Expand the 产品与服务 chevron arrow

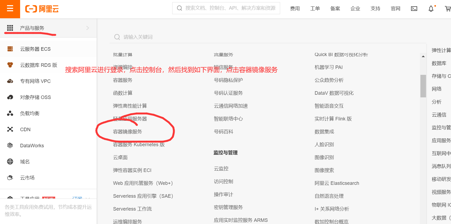[87, 28]
